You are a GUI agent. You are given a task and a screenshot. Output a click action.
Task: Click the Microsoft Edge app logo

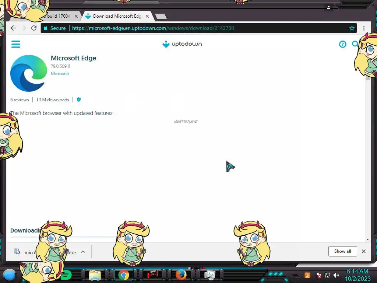pos(29,73)
